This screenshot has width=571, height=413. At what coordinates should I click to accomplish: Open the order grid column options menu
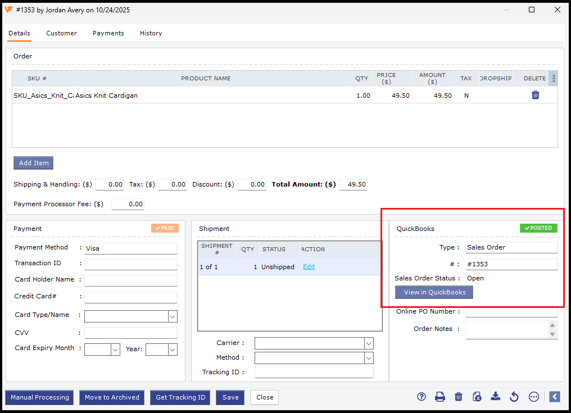pos(554,79)
